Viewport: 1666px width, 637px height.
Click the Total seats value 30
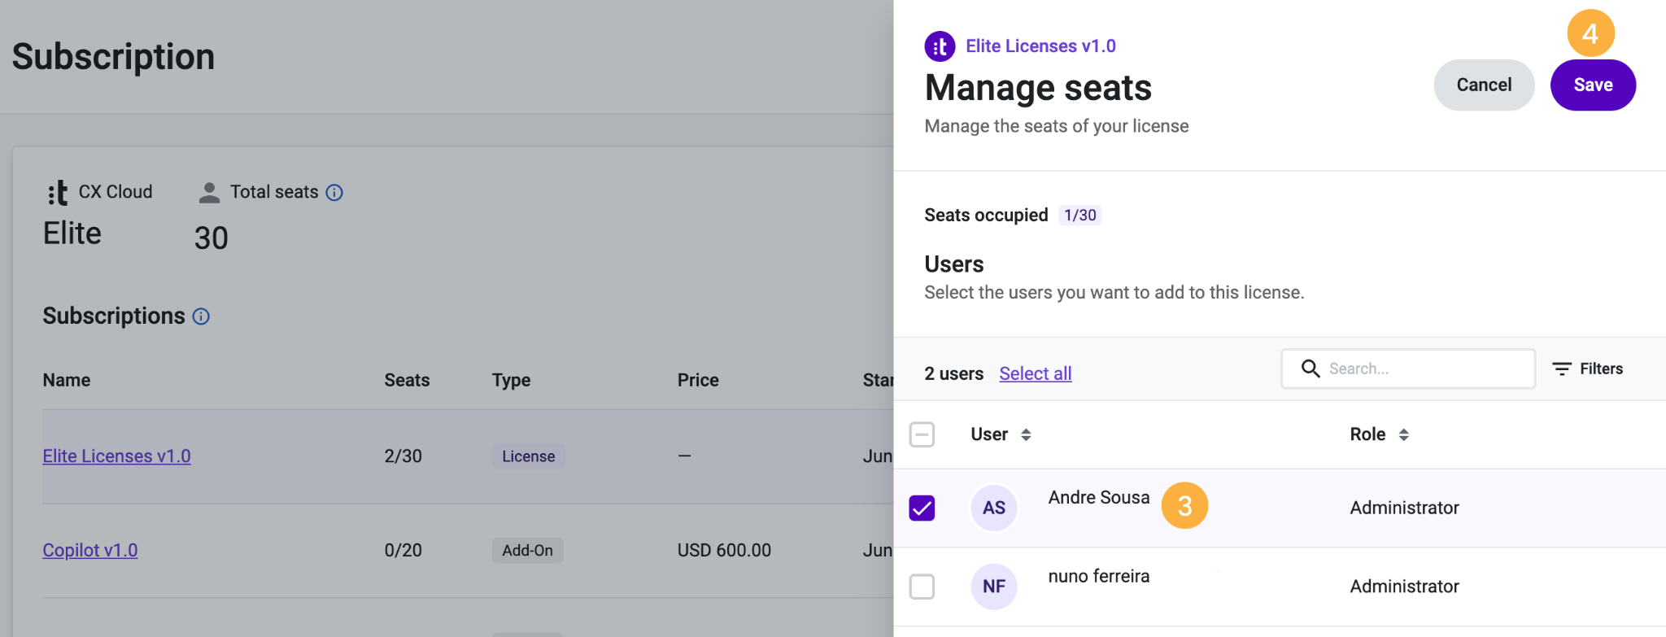[x=212, y=238]
